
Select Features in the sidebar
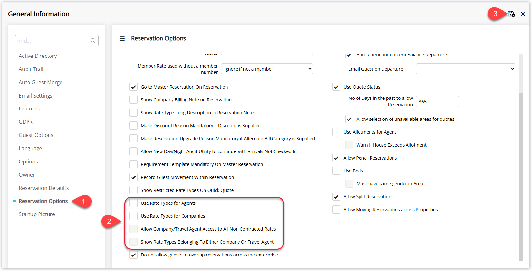pyautogui.click(x=29, y=109)
